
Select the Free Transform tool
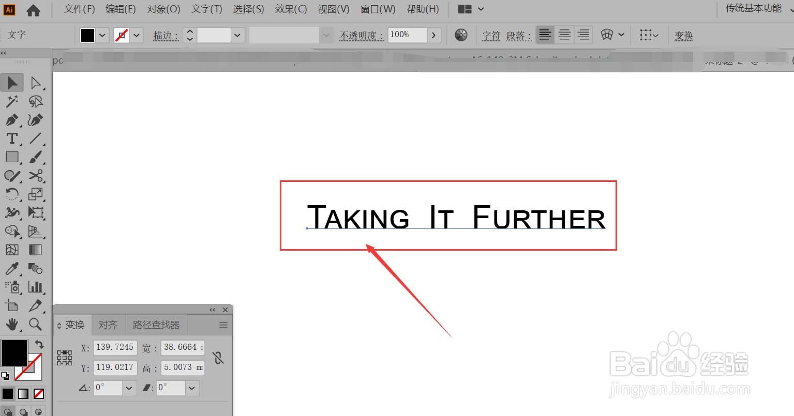pos(36,213)
